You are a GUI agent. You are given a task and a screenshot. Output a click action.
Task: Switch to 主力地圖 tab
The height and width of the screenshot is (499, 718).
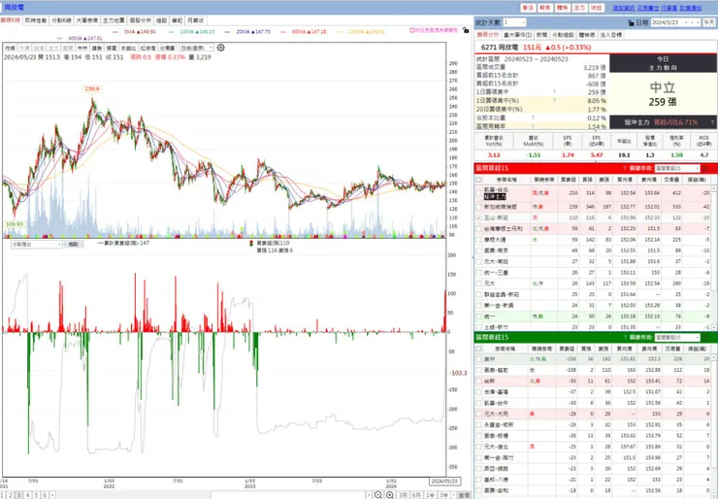click(114, 20)
